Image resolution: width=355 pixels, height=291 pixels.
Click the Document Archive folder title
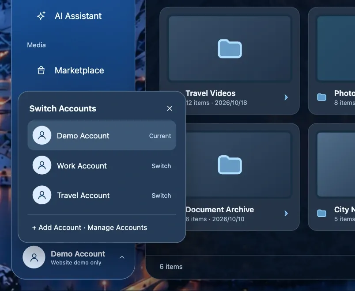pos(219,210)
